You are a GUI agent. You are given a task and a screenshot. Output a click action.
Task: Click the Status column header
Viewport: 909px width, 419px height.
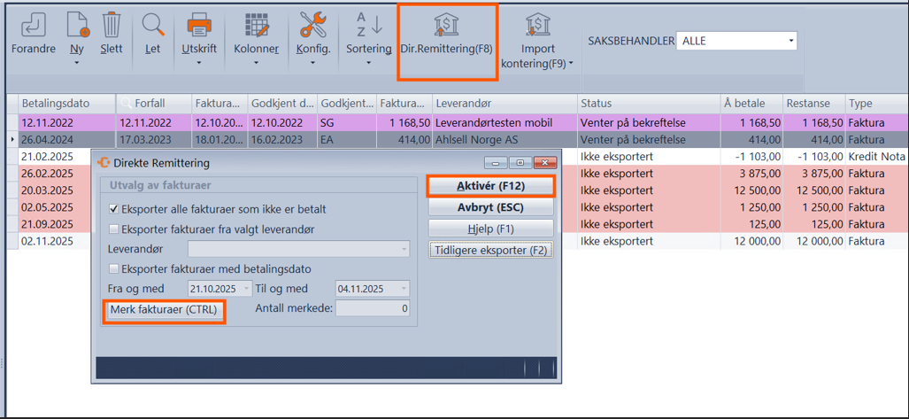point(596,103)
